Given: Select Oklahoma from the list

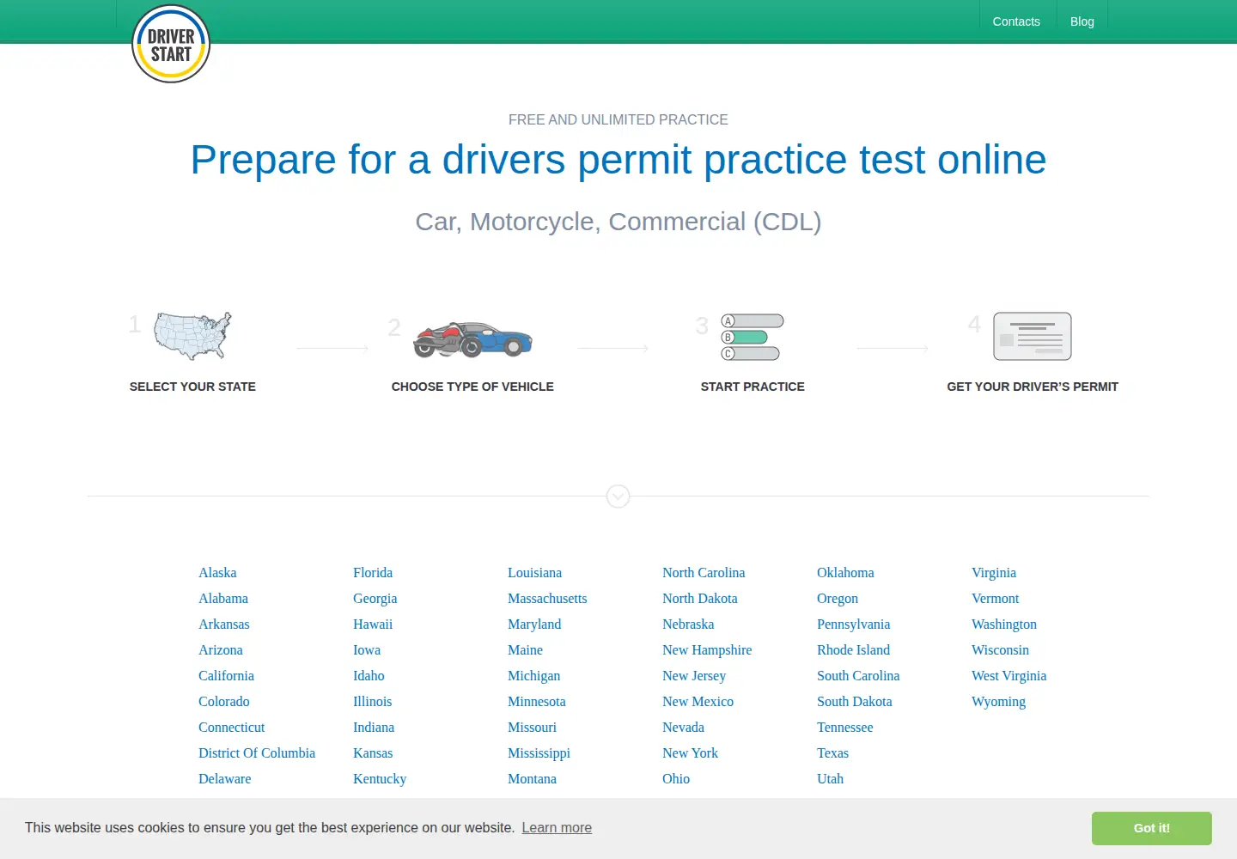Looking at the screenshot, I should 845,573.
